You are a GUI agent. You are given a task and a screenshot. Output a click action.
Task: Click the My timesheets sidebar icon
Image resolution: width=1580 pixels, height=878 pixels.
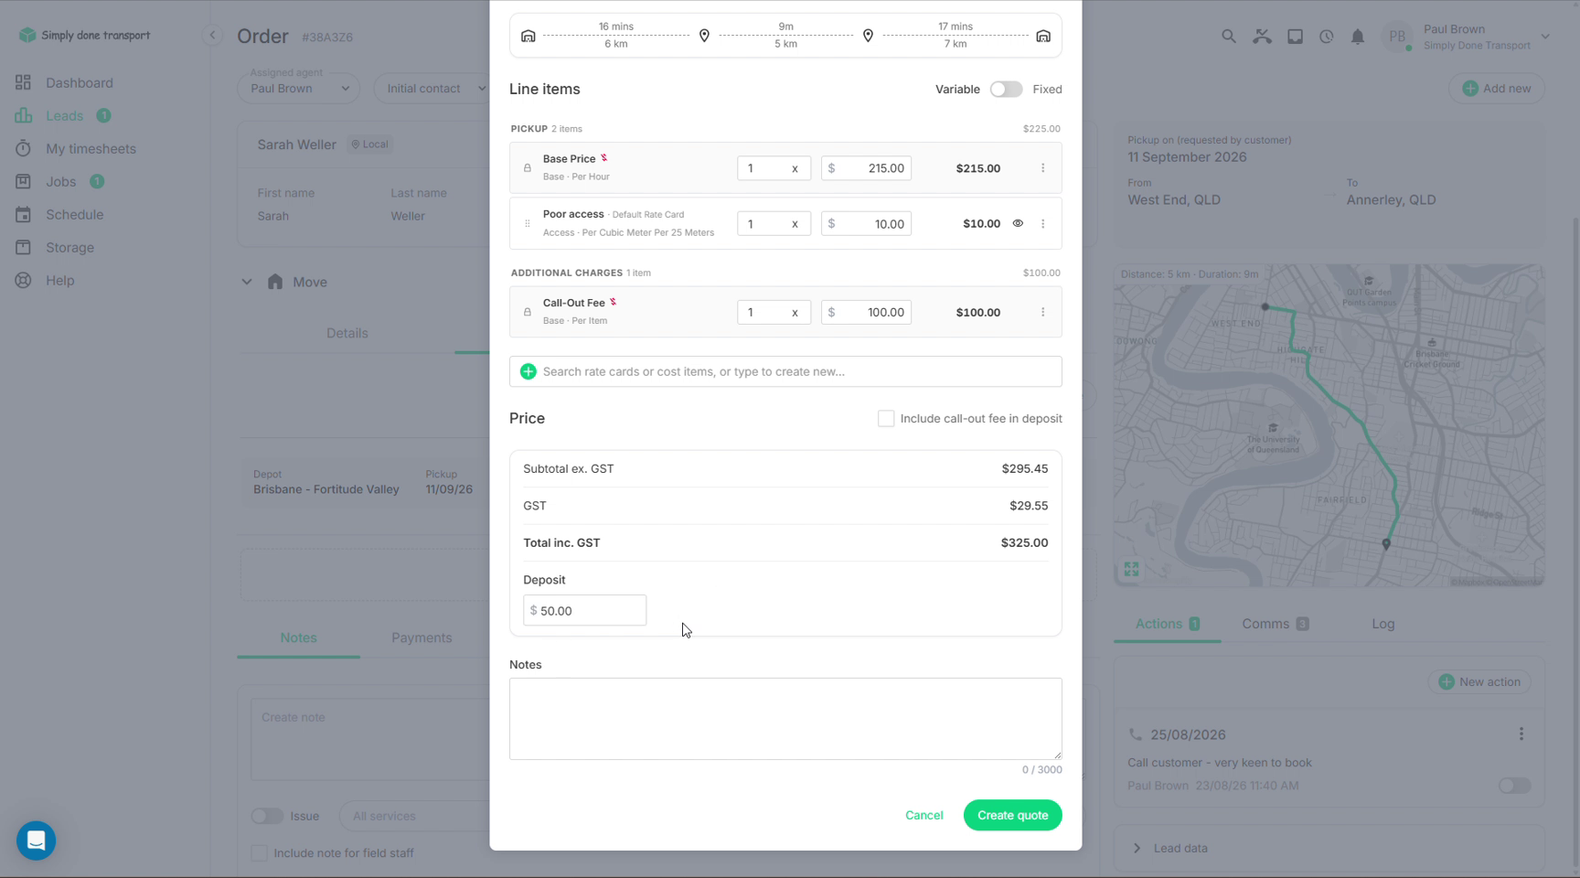click(24, 148)
